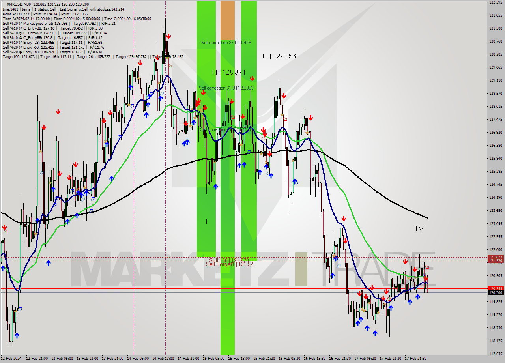This screenshot has height=363, width=505.
Task: Click the '12 Feb 2024' time axis label
Action: [11, 359]
